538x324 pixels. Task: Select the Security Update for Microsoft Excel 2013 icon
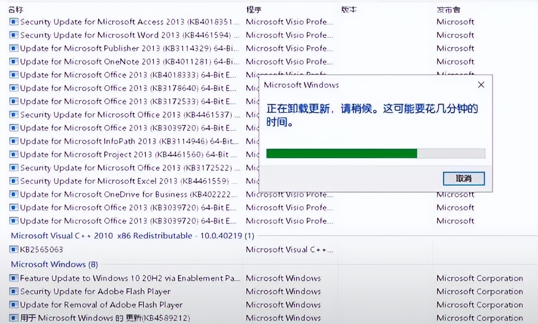click(x=14, y=181)
